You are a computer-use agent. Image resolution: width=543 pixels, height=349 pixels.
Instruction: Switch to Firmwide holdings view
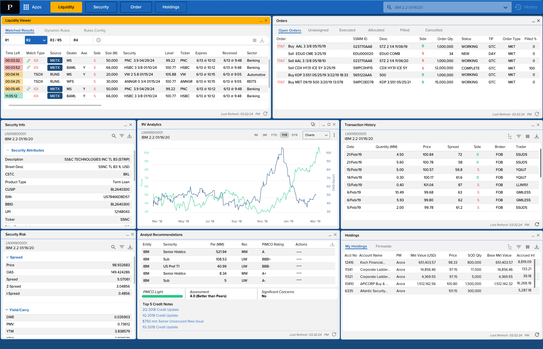pyautogui.click(x=383, y=246)
